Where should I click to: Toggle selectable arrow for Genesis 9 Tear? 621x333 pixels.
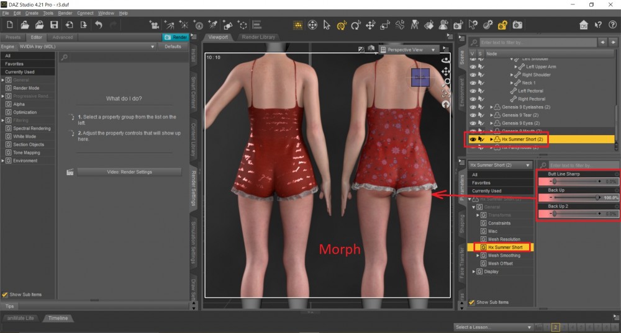pos(481,115)
